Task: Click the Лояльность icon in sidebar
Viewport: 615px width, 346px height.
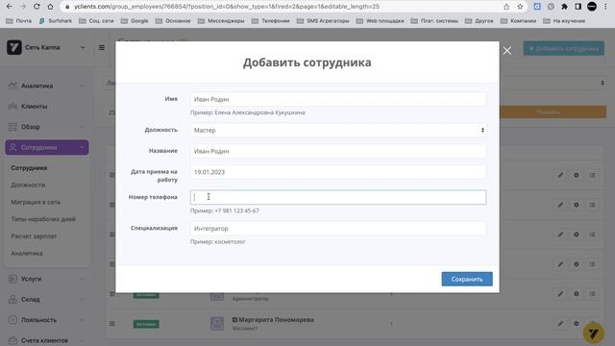Action: (12, 320)
